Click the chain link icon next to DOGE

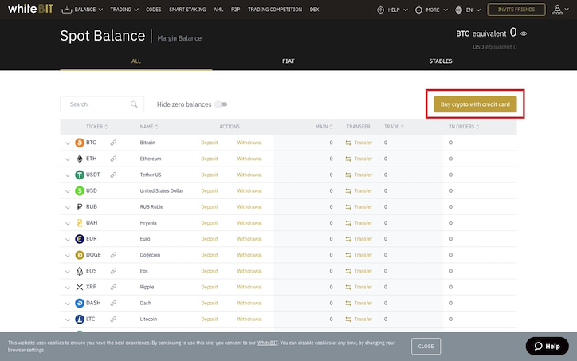[x=113, y=255]
